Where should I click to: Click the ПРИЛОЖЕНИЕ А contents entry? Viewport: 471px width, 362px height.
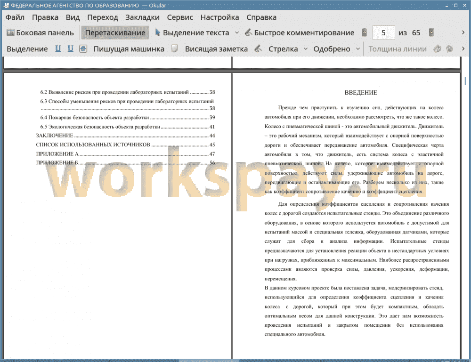click(125, 154)
